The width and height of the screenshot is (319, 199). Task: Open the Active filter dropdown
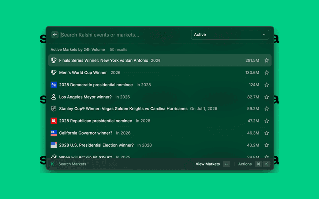tap(230, 35)
